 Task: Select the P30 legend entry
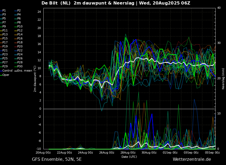[19, 66]
